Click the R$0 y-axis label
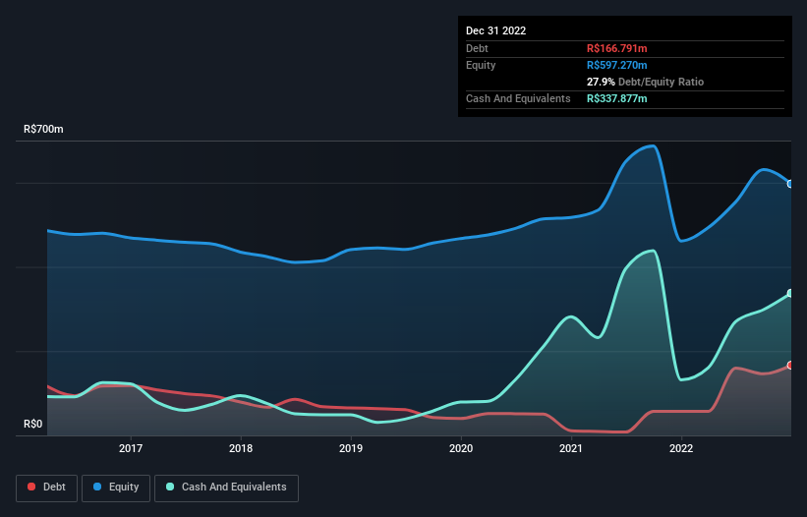The height and width of the screenshot is (517, 807). [x=33, y=424]
